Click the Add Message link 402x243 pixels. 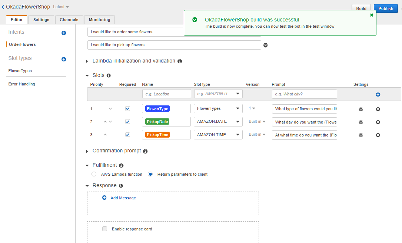(123, 198)
